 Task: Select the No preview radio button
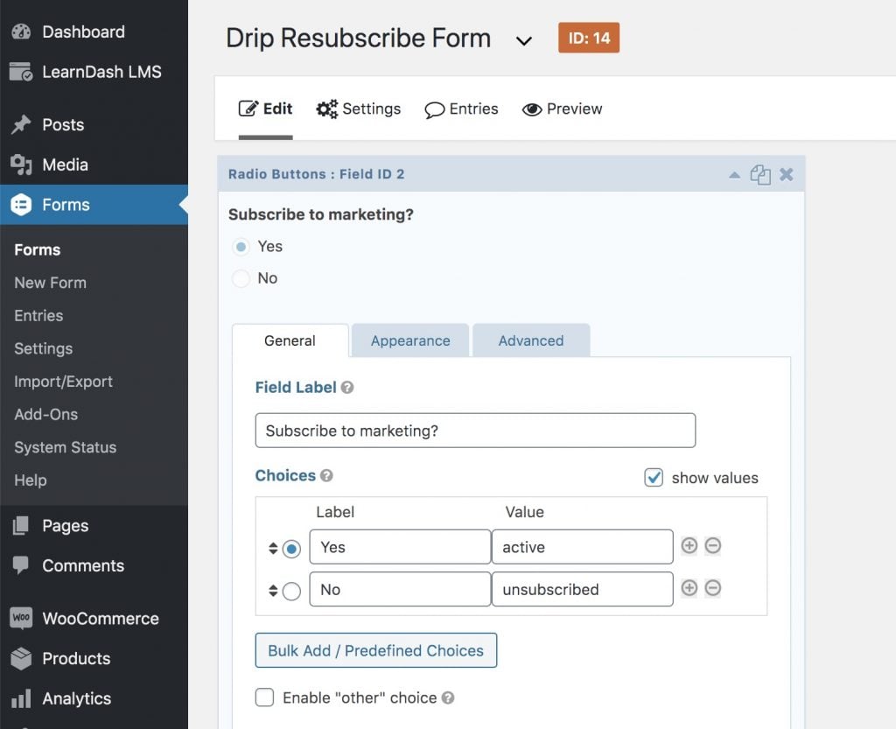[241, 278]
